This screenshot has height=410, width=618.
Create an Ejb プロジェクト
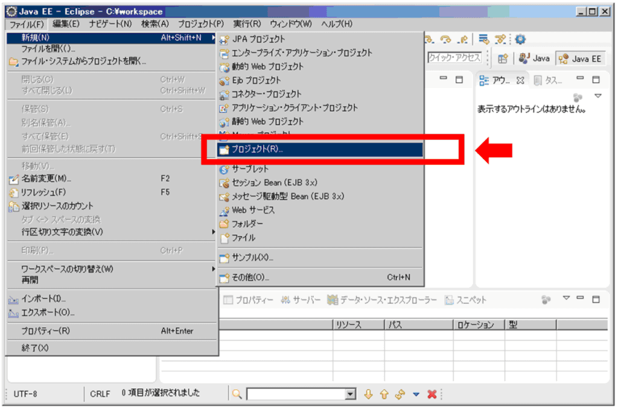[320, 80]
